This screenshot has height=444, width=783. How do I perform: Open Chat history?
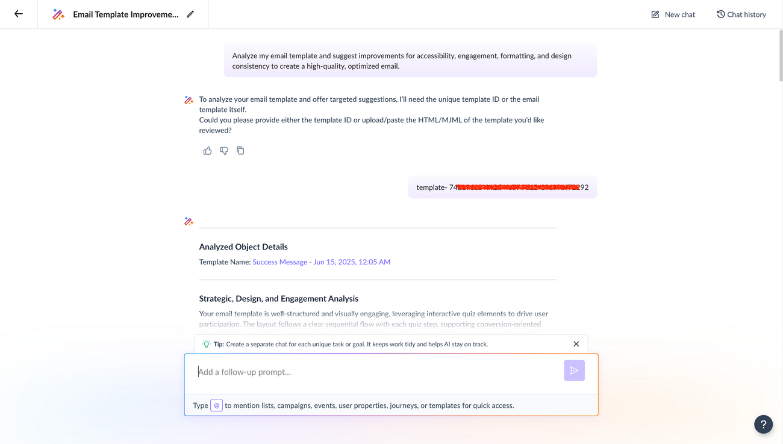point(741,14)
